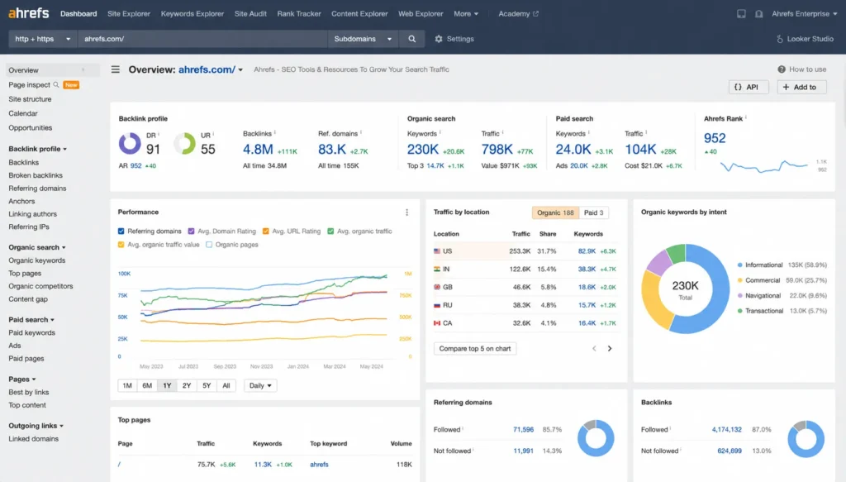Screen dimensions: 846x482
Task: Click top keyword ahrefs link
Action: point(319,464)
